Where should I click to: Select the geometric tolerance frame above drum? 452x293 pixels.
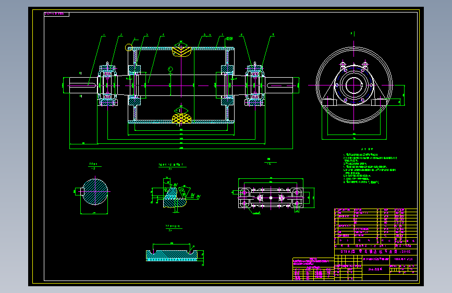point(229,39)
